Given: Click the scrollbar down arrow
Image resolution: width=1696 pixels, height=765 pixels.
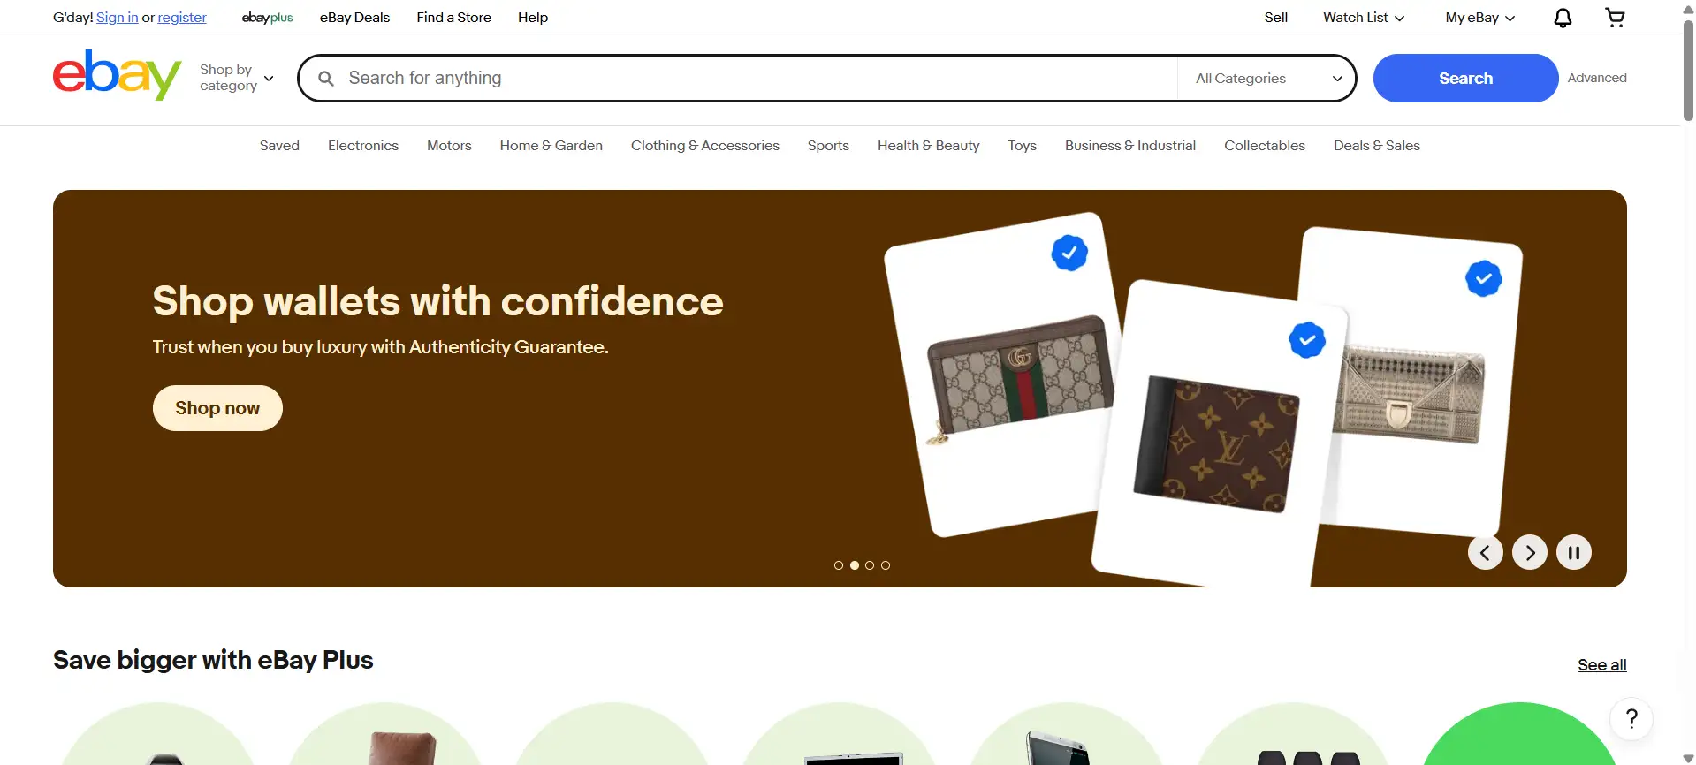Looking at the screenshot, I should pyautogui.click(x=1688, y=758).
